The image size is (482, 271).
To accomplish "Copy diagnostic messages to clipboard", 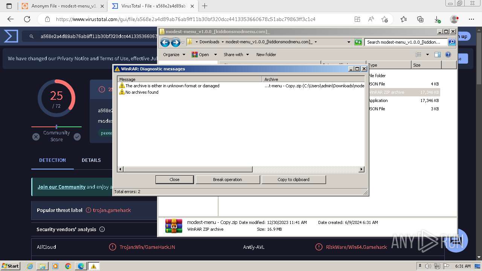I will click(x=293, y=180).
